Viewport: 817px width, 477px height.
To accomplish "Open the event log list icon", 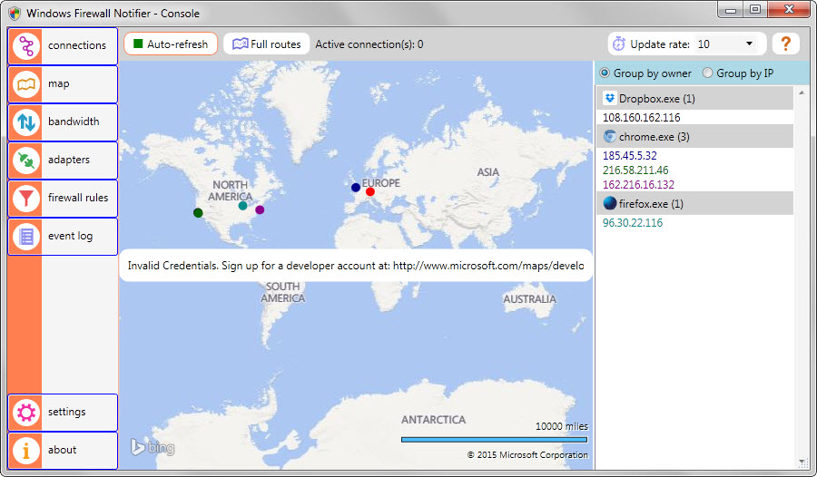I will pyautogui.click(x=26, y=237).
